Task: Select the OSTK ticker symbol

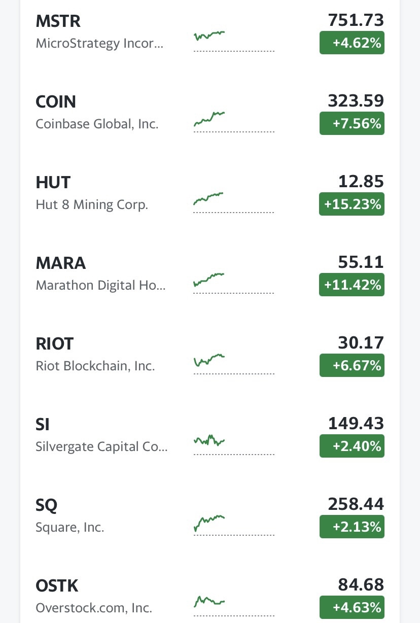Action: point(57,586)
